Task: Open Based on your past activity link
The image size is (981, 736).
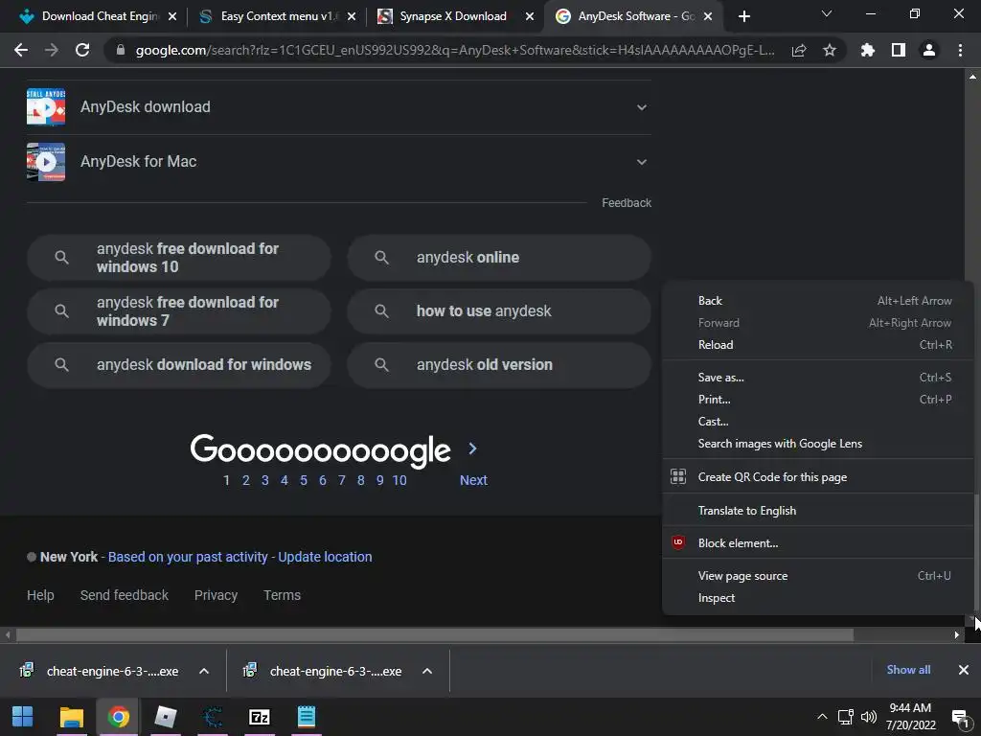Action: (x=188, y=557)
